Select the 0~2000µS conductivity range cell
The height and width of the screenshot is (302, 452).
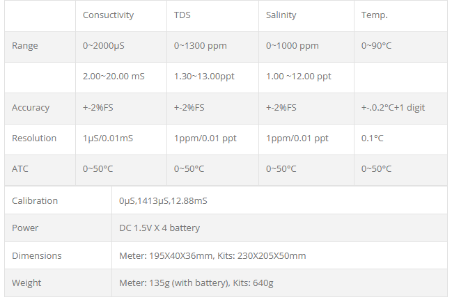point(104,46)
